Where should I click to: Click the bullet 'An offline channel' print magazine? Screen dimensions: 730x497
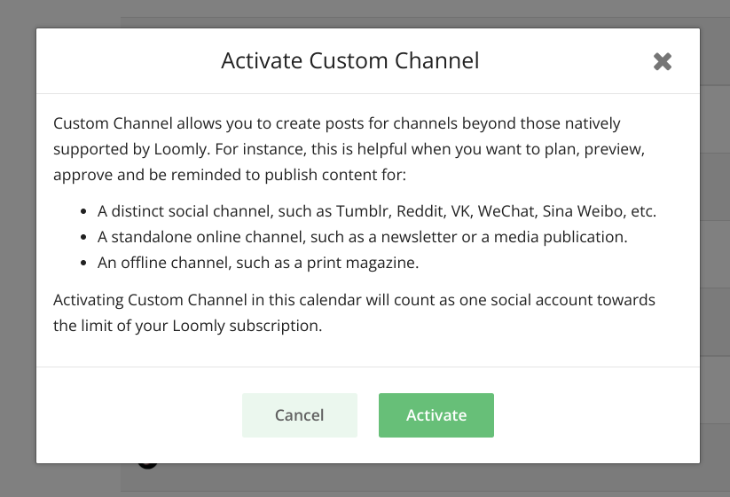258,262
